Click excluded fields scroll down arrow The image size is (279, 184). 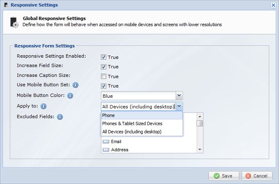click(200, 150)
